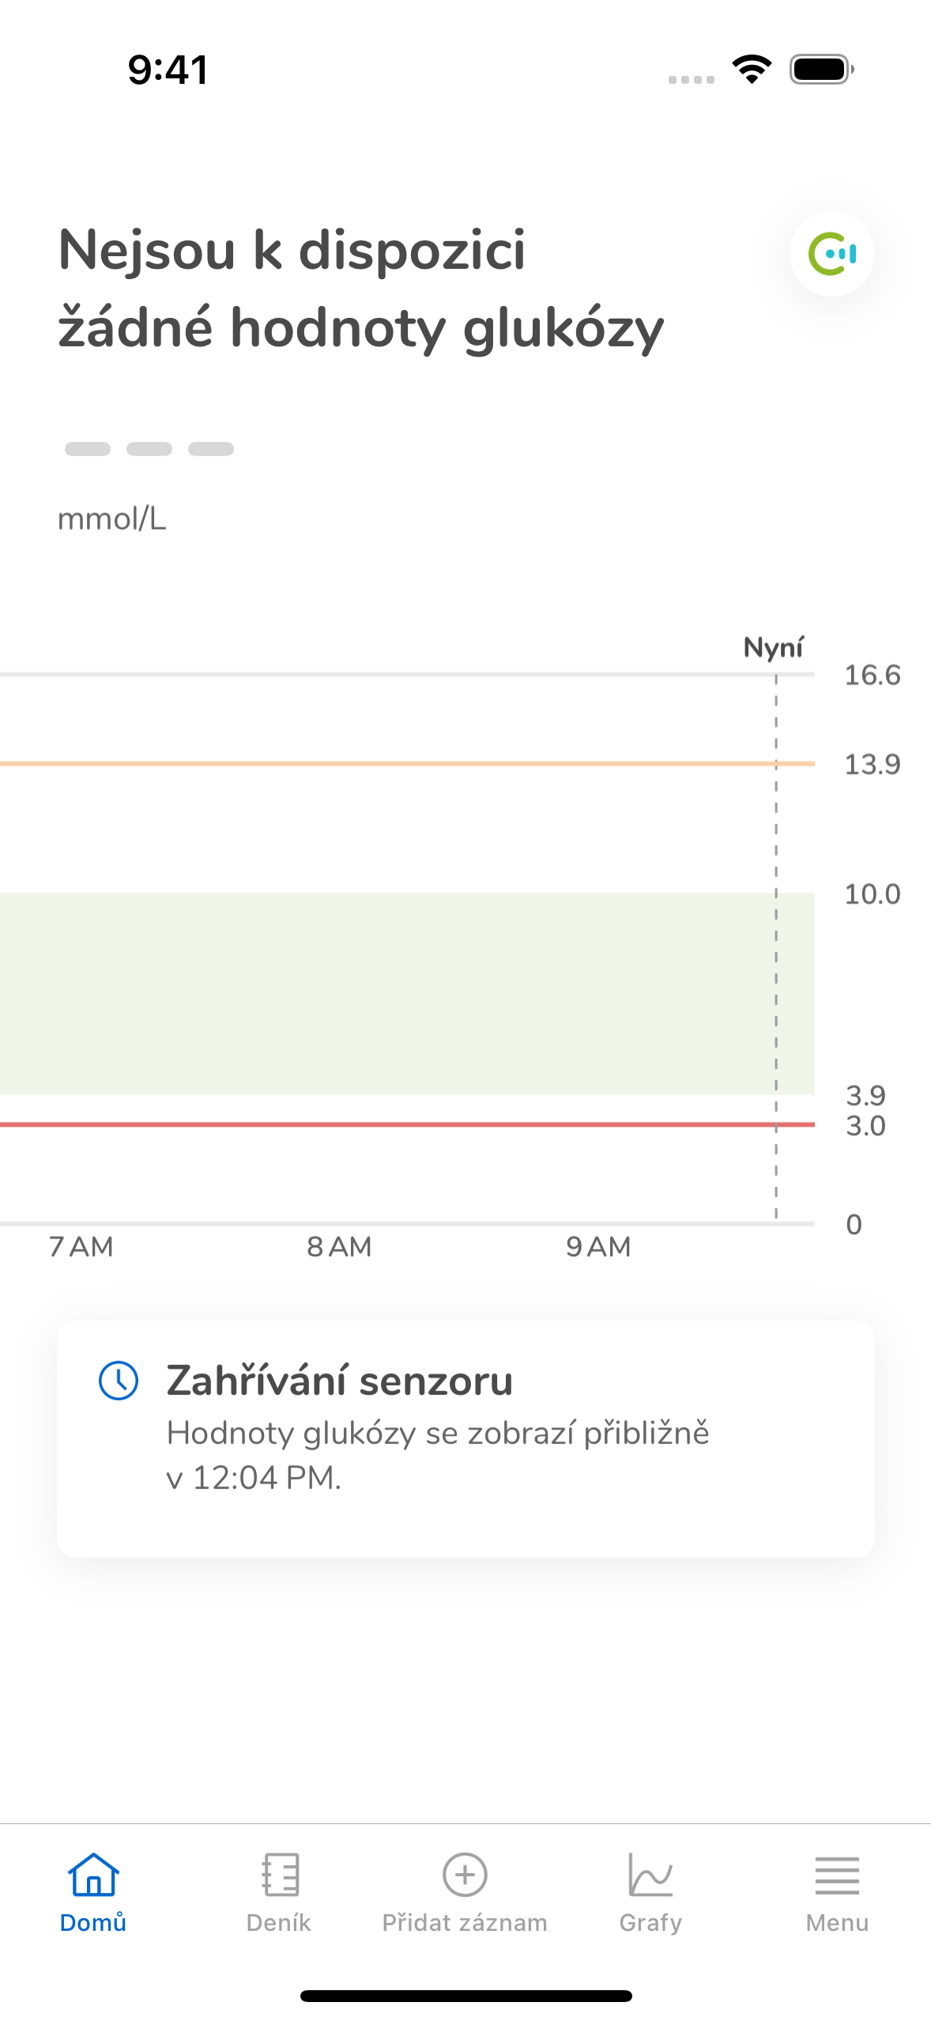Viewport: 931px width, 2021px height.
Task: Tap the mmol/L unit label
Action: pyautogui.click(x=112, y=519)
